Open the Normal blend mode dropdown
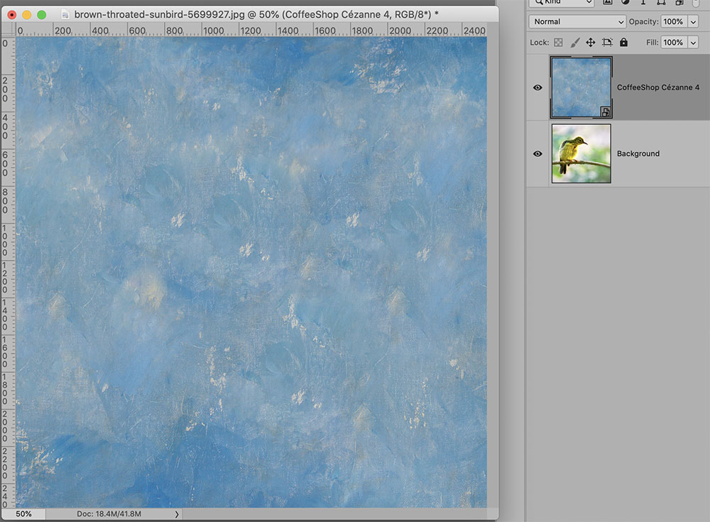Viewport: 710px width, 522px height. coord(577,21)
